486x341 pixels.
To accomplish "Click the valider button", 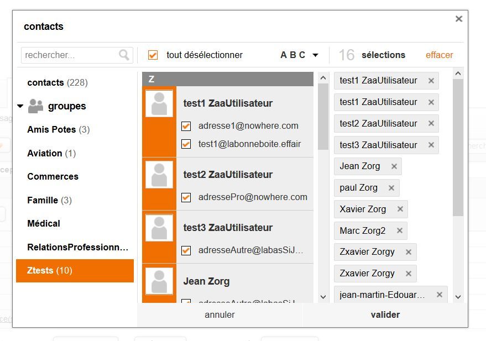I will (385, 315).
